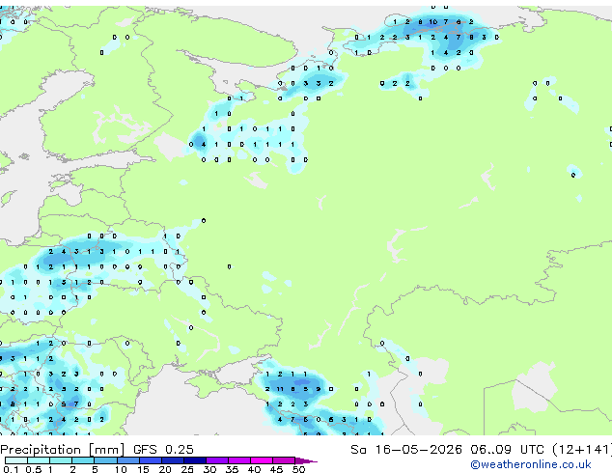Click the legend label '30'
612x473 pixels.
[x=209, y=469]
